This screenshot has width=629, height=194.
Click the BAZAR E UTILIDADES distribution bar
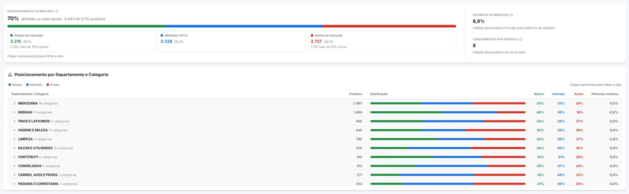[x=448, y=148]
